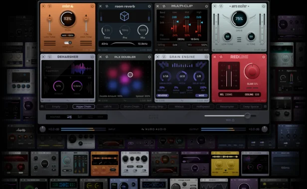Select the Drum Chain preset tab
The width and height of the screenshot is (307, 189).
(132, 106)
